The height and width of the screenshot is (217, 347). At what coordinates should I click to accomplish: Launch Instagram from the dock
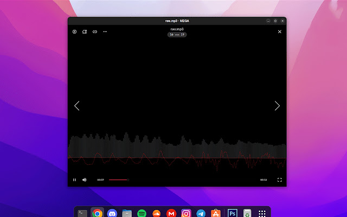[x=186, y=213]
